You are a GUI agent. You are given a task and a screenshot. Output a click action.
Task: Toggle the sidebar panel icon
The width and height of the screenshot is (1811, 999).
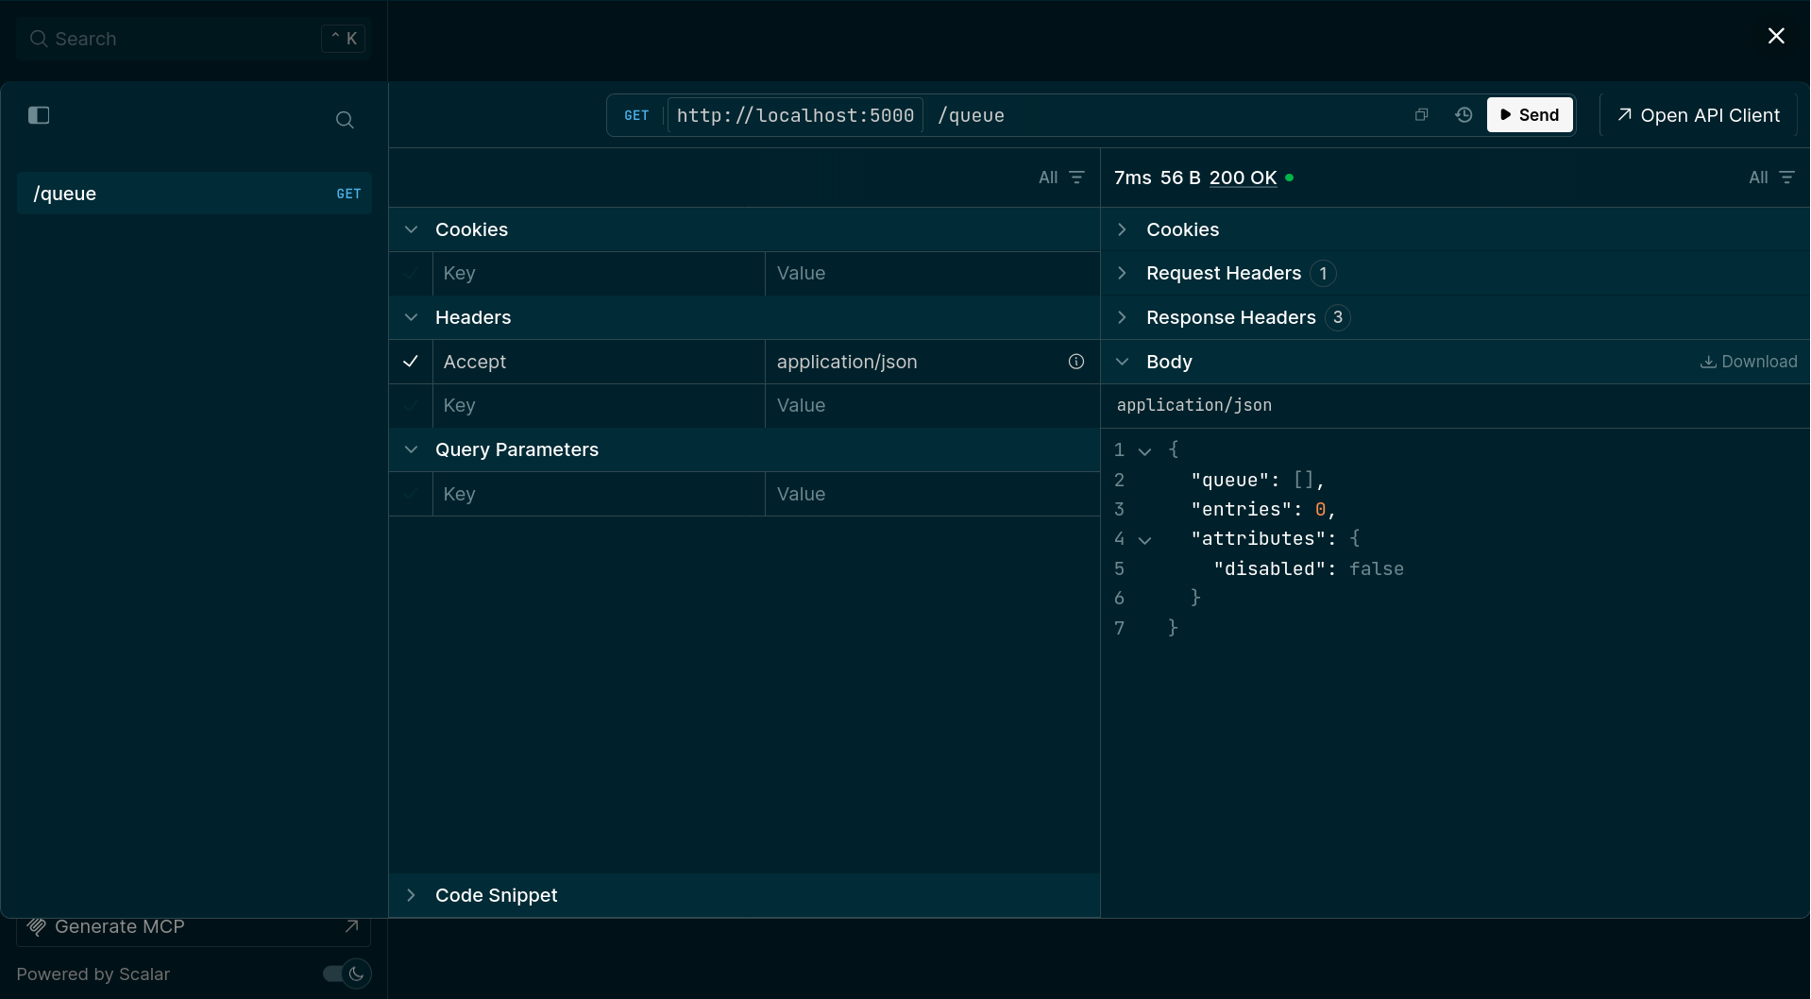pyautogui.click(x=39, y=115)
